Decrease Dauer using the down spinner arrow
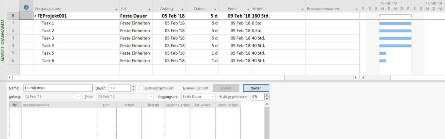 (x=133, y=90)
